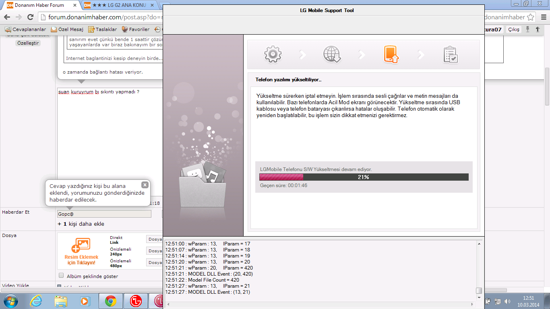The width and height of the screenshot is (550, 309).
Task: Click 'Geçen süre: 00:01:46' text
Action: [283, 185]
